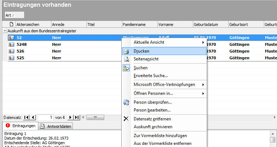Expand the Aktuelle Ansicht submenu
277x147 pixels.
tap(168, 42)
